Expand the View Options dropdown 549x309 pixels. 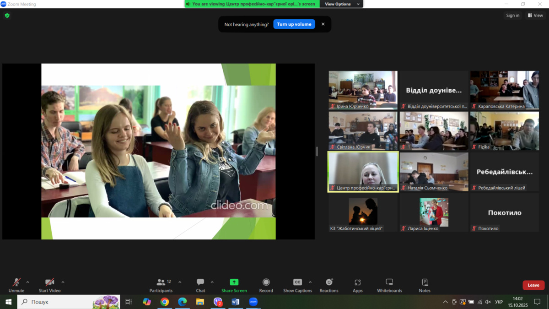(x=341, y=4)
